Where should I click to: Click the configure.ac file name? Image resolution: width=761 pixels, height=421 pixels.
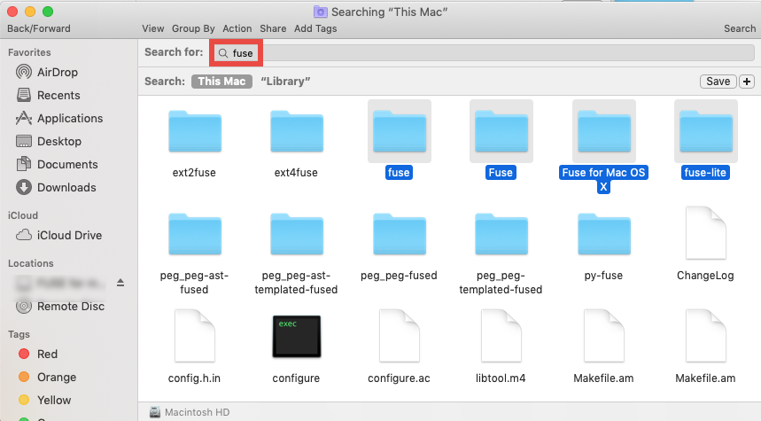point(399,378)
